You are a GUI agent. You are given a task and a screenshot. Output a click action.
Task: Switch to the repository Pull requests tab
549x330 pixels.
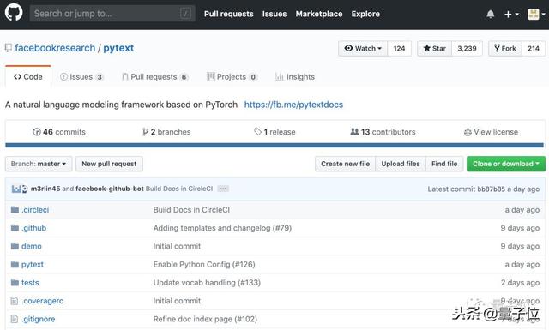coord(154,76)
